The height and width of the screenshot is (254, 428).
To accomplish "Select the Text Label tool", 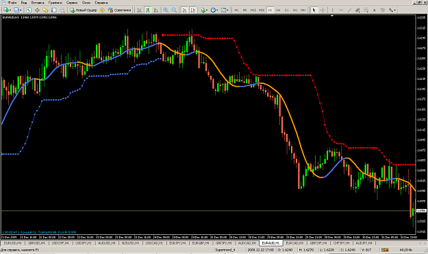I will [383, 10].
